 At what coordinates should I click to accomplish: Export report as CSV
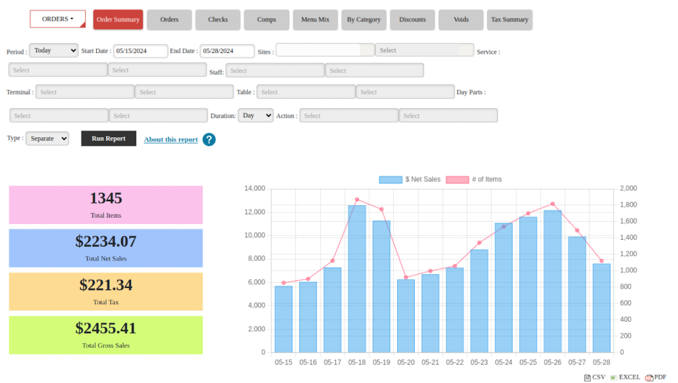point(595,377)
